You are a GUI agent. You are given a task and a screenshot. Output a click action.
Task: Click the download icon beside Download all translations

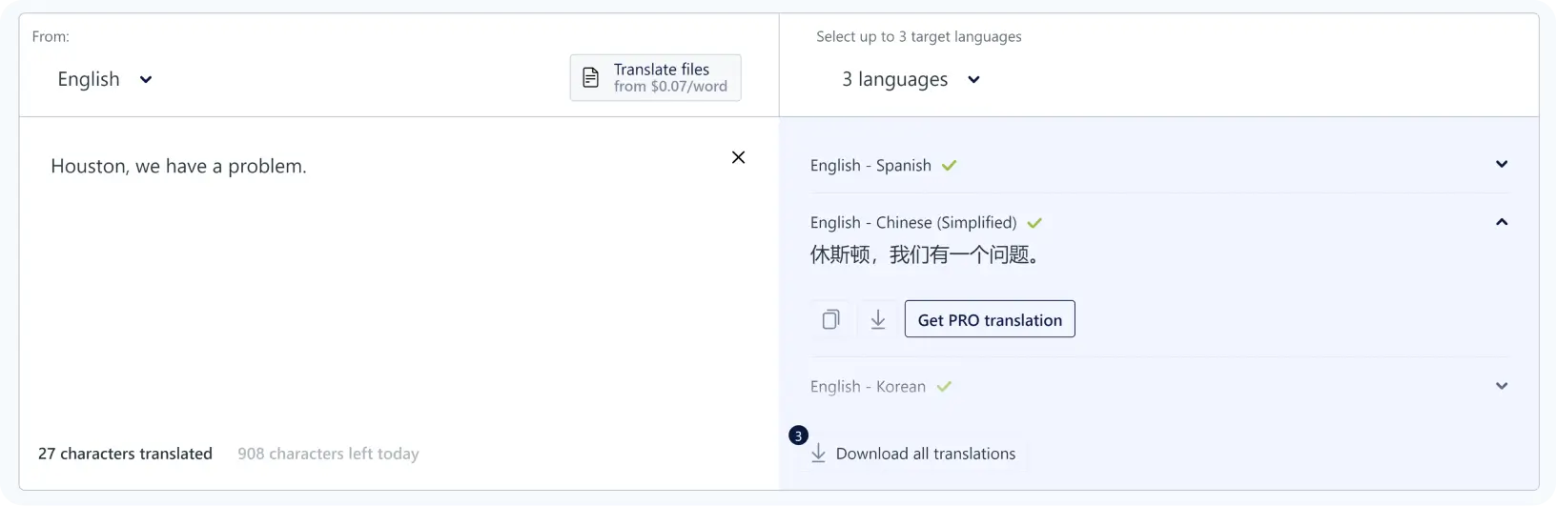818,454
